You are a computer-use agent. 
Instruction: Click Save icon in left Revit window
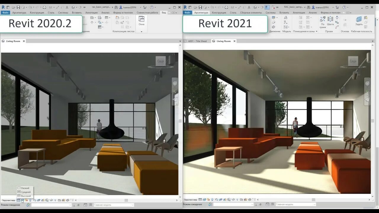[18, 7]
